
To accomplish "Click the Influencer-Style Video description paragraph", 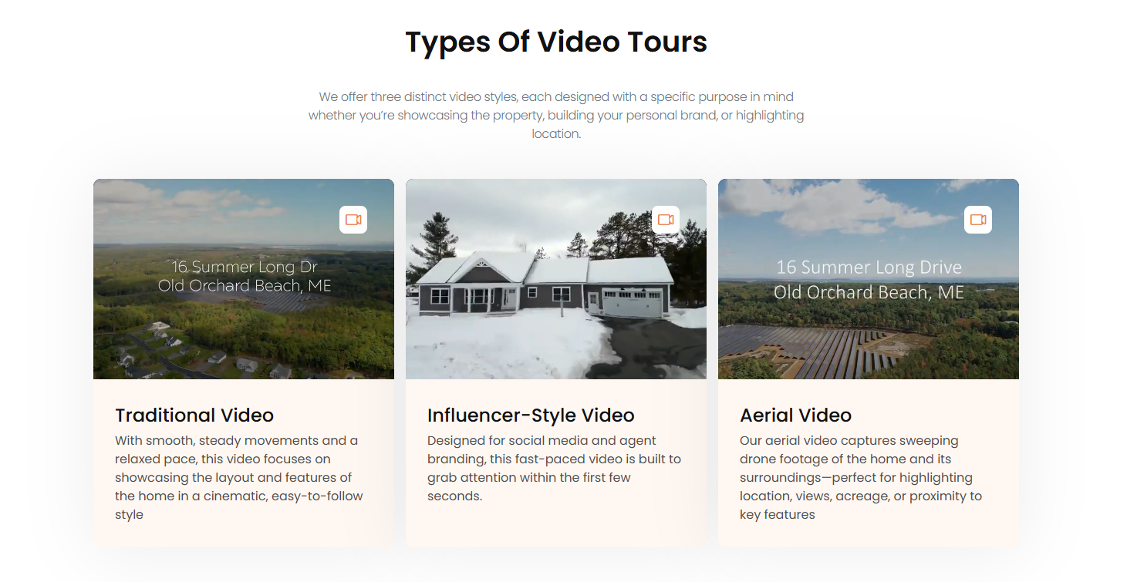I will click(554, 468).
